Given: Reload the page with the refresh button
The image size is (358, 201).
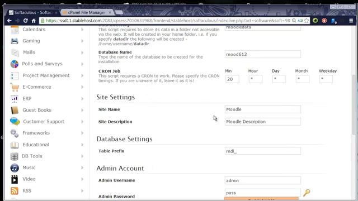Looking at the screenshot, I should click(x=26, y=21).
